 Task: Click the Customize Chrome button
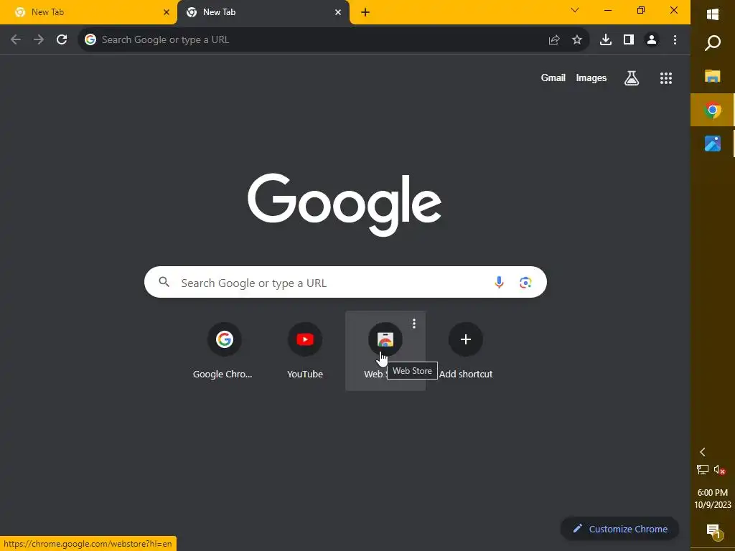click(x=619, y=529)
